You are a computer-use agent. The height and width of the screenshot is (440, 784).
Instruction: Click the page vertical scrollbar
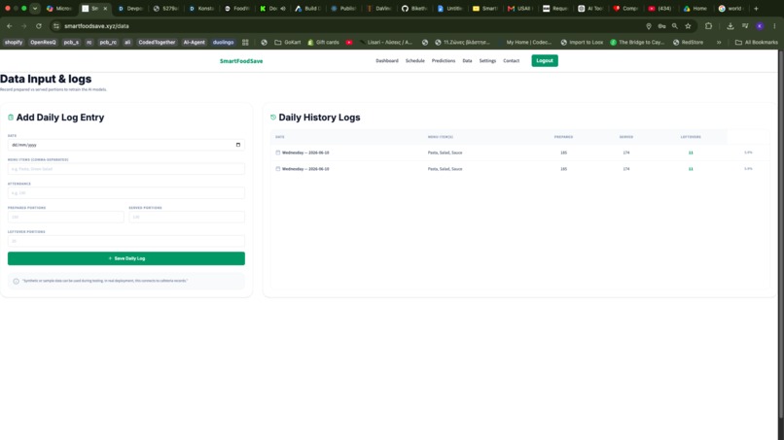click(780, 235)
